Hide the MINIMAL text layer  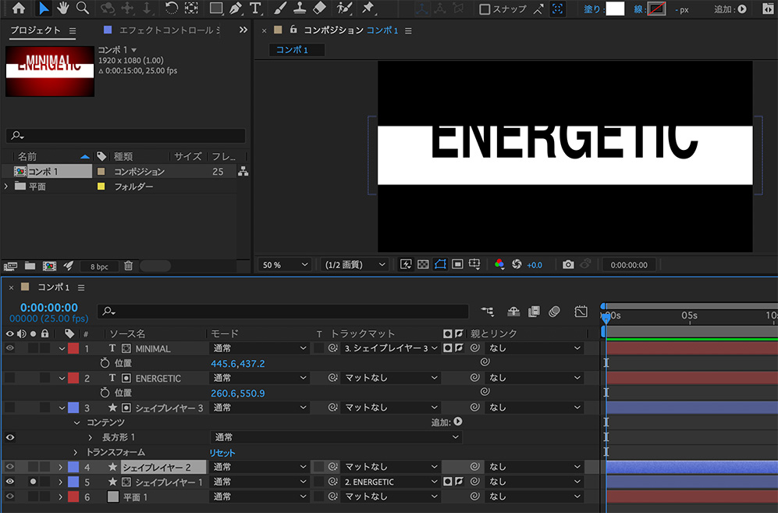pos(9,348)
